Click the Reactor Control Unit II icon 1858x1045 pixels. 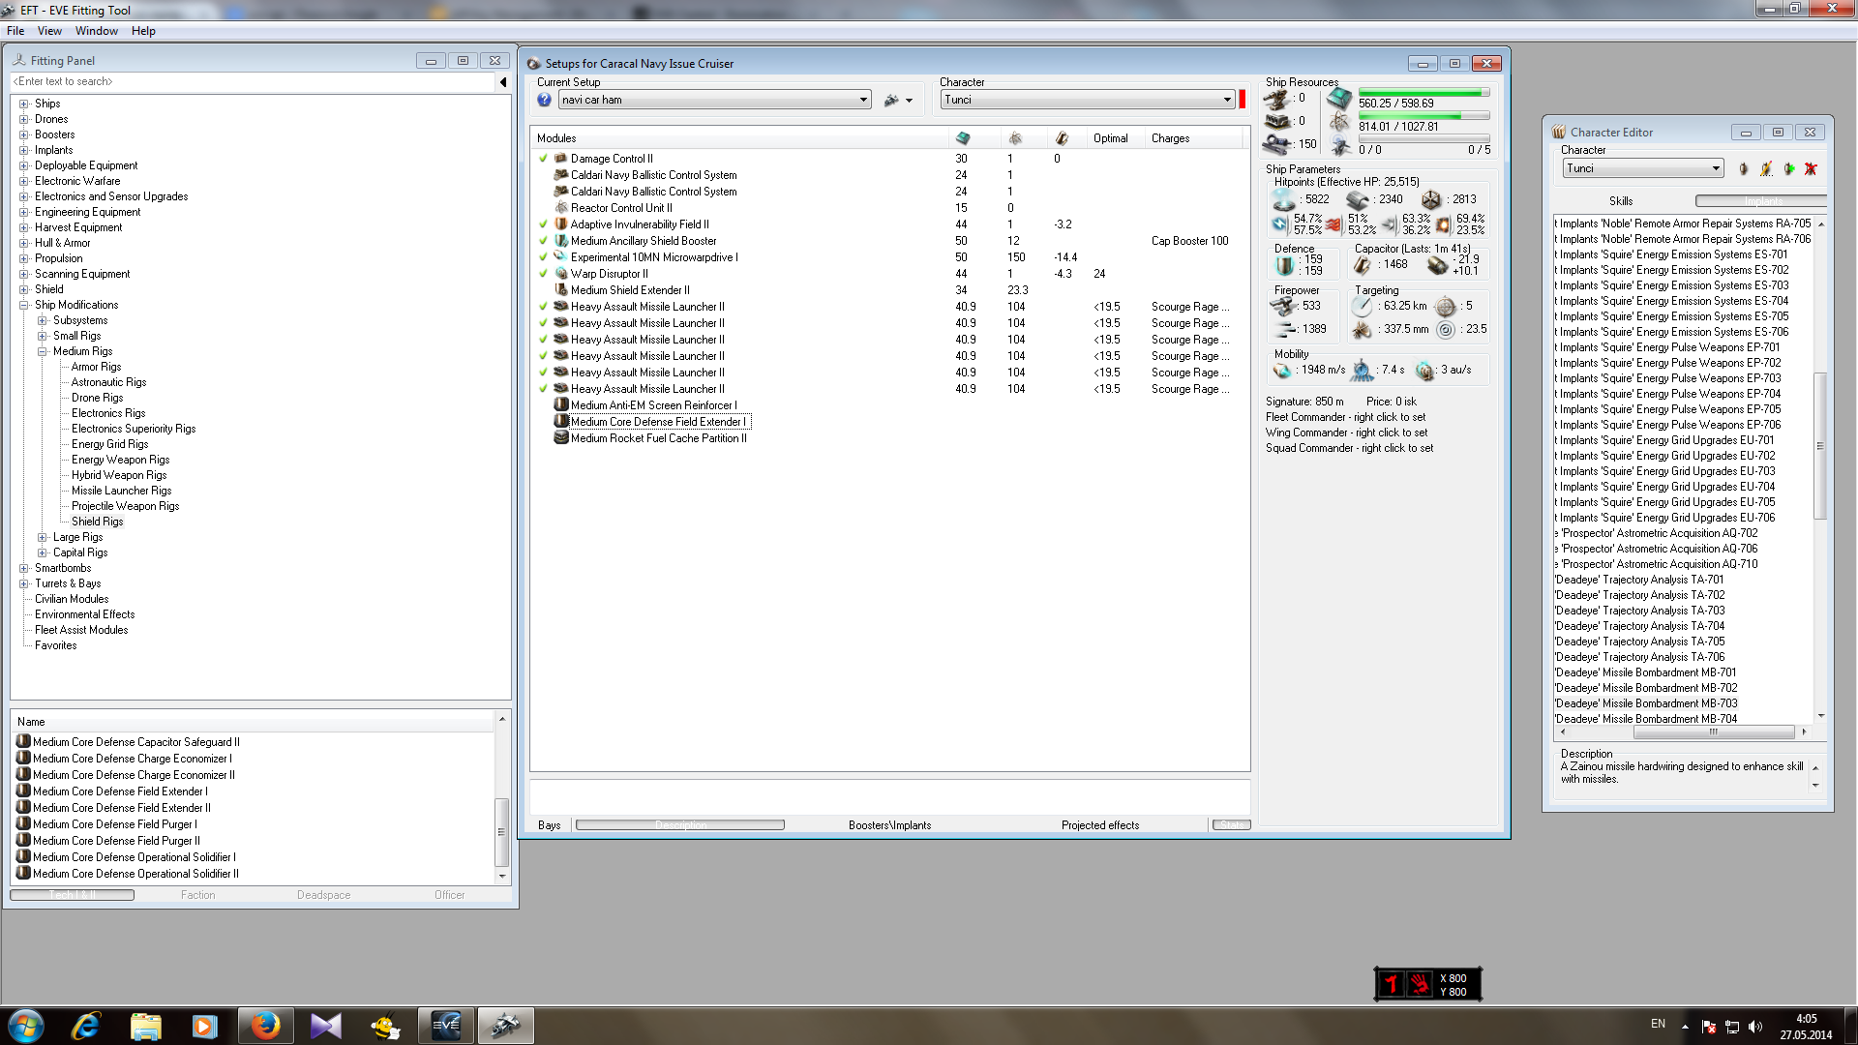tap(560, 208)
